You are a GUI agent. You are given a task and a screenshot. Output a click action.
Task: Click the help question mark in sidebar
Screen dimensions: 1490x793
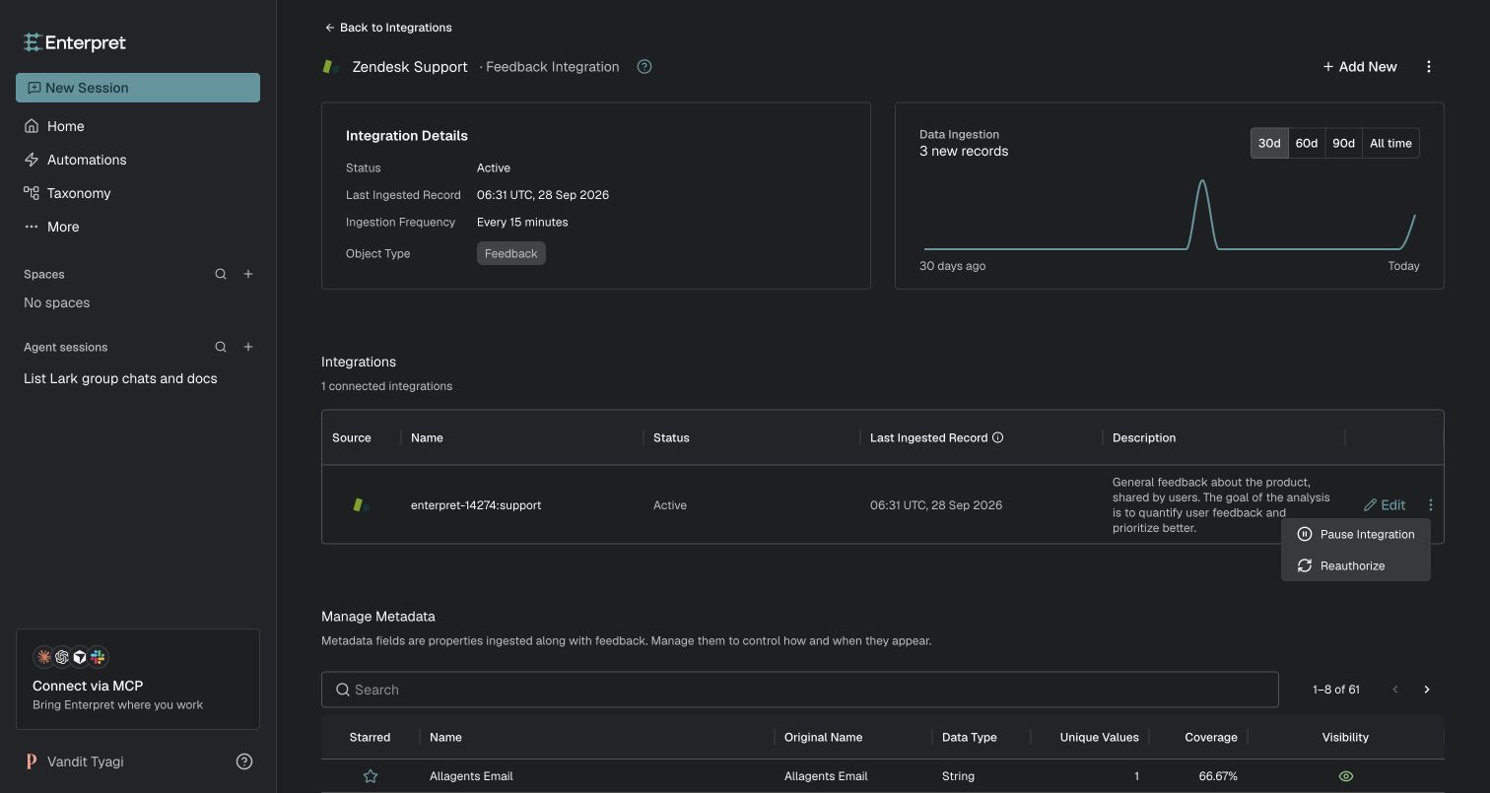(x=244, y=761)
